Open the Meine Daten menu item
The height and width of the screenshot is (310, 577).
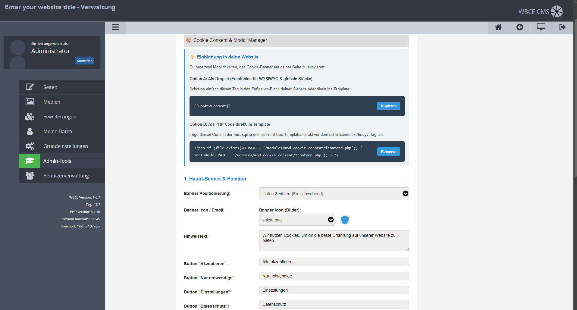pyautogui.click(x=62, y=131)
